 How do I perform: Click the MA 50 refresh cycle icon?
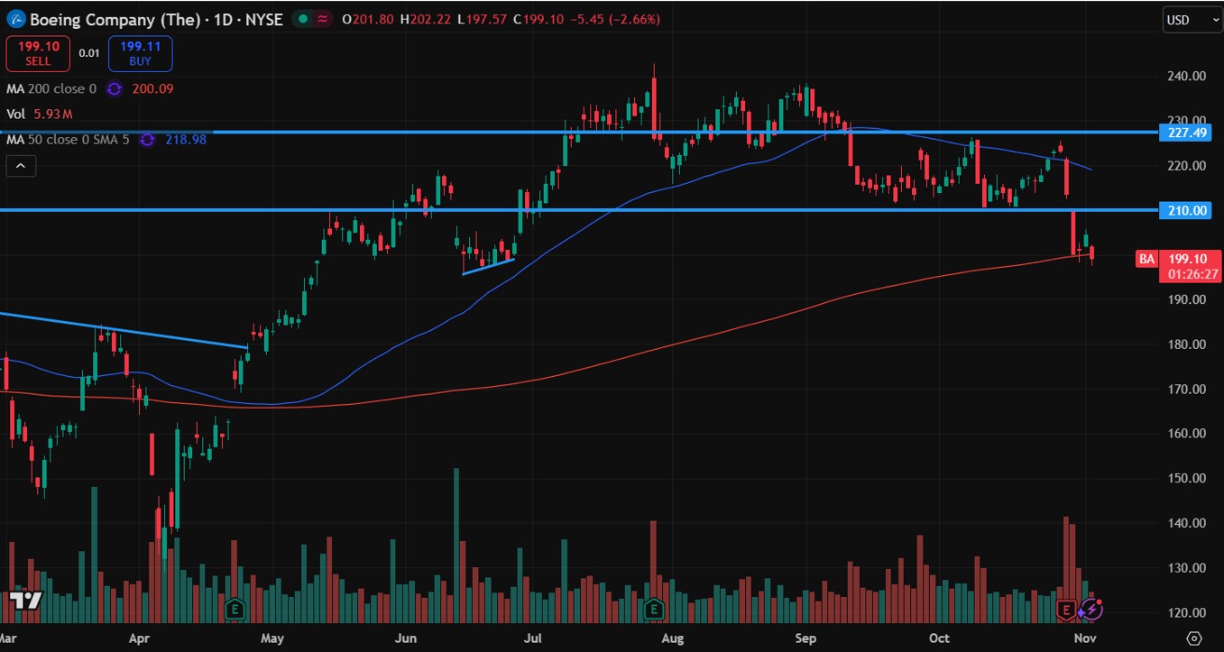[x=148, y=140]
